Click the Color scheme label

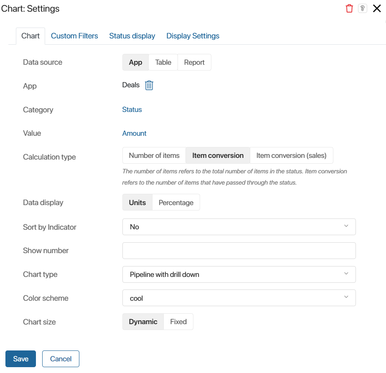coord(46,298)
